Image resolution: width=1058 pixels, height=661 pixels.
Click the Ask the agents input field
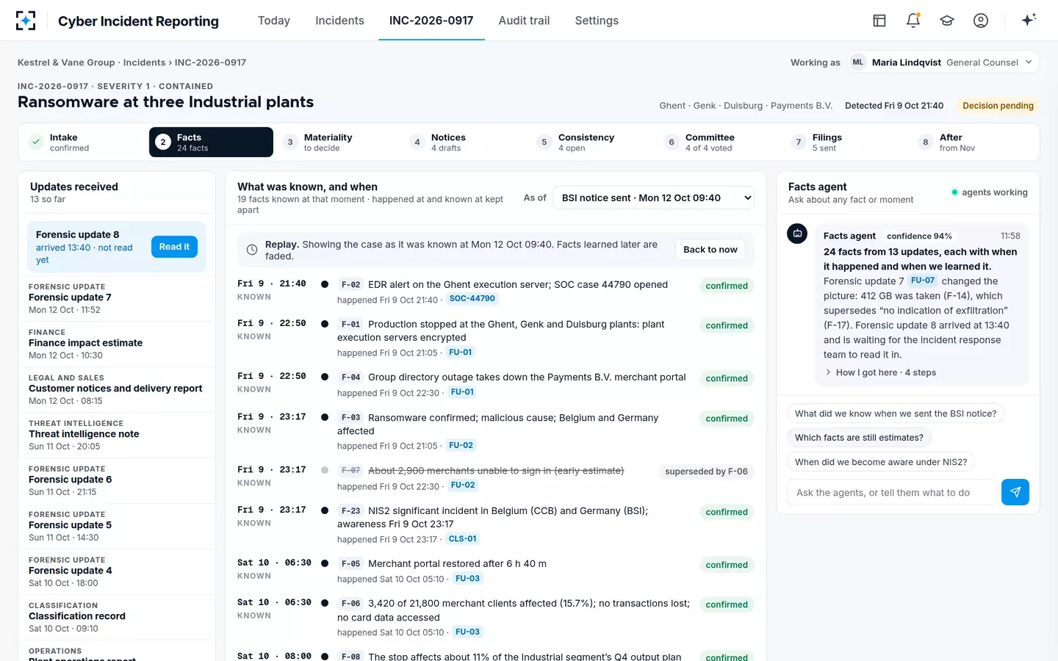pos(892,493)
